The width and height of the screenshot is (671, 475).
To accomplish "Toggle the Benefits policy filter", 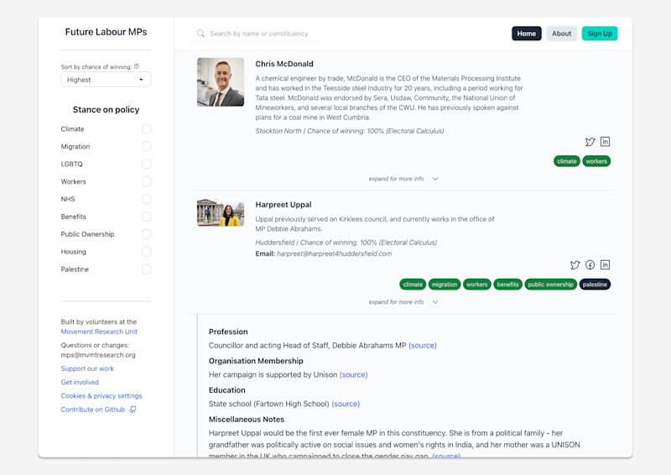I will pos(146,217).
